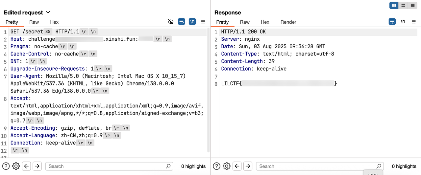
Task: Switch request view to Raw tab
Action: tap(34, 22)
